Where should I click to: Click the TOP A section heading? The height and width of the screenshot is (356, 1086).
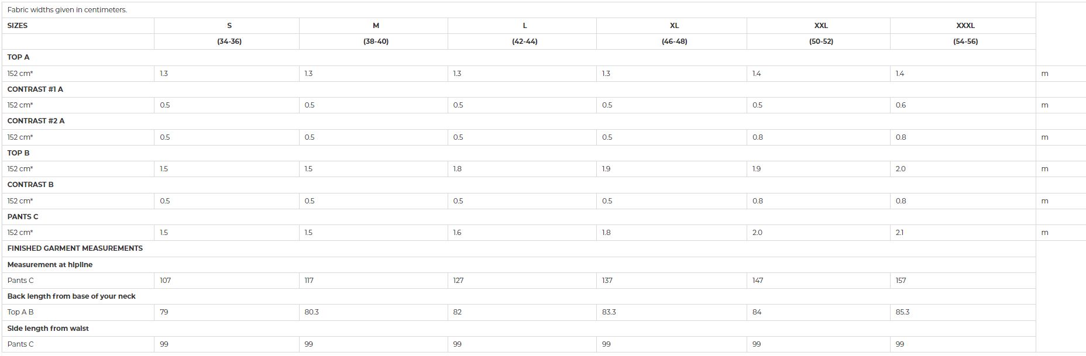19,57
